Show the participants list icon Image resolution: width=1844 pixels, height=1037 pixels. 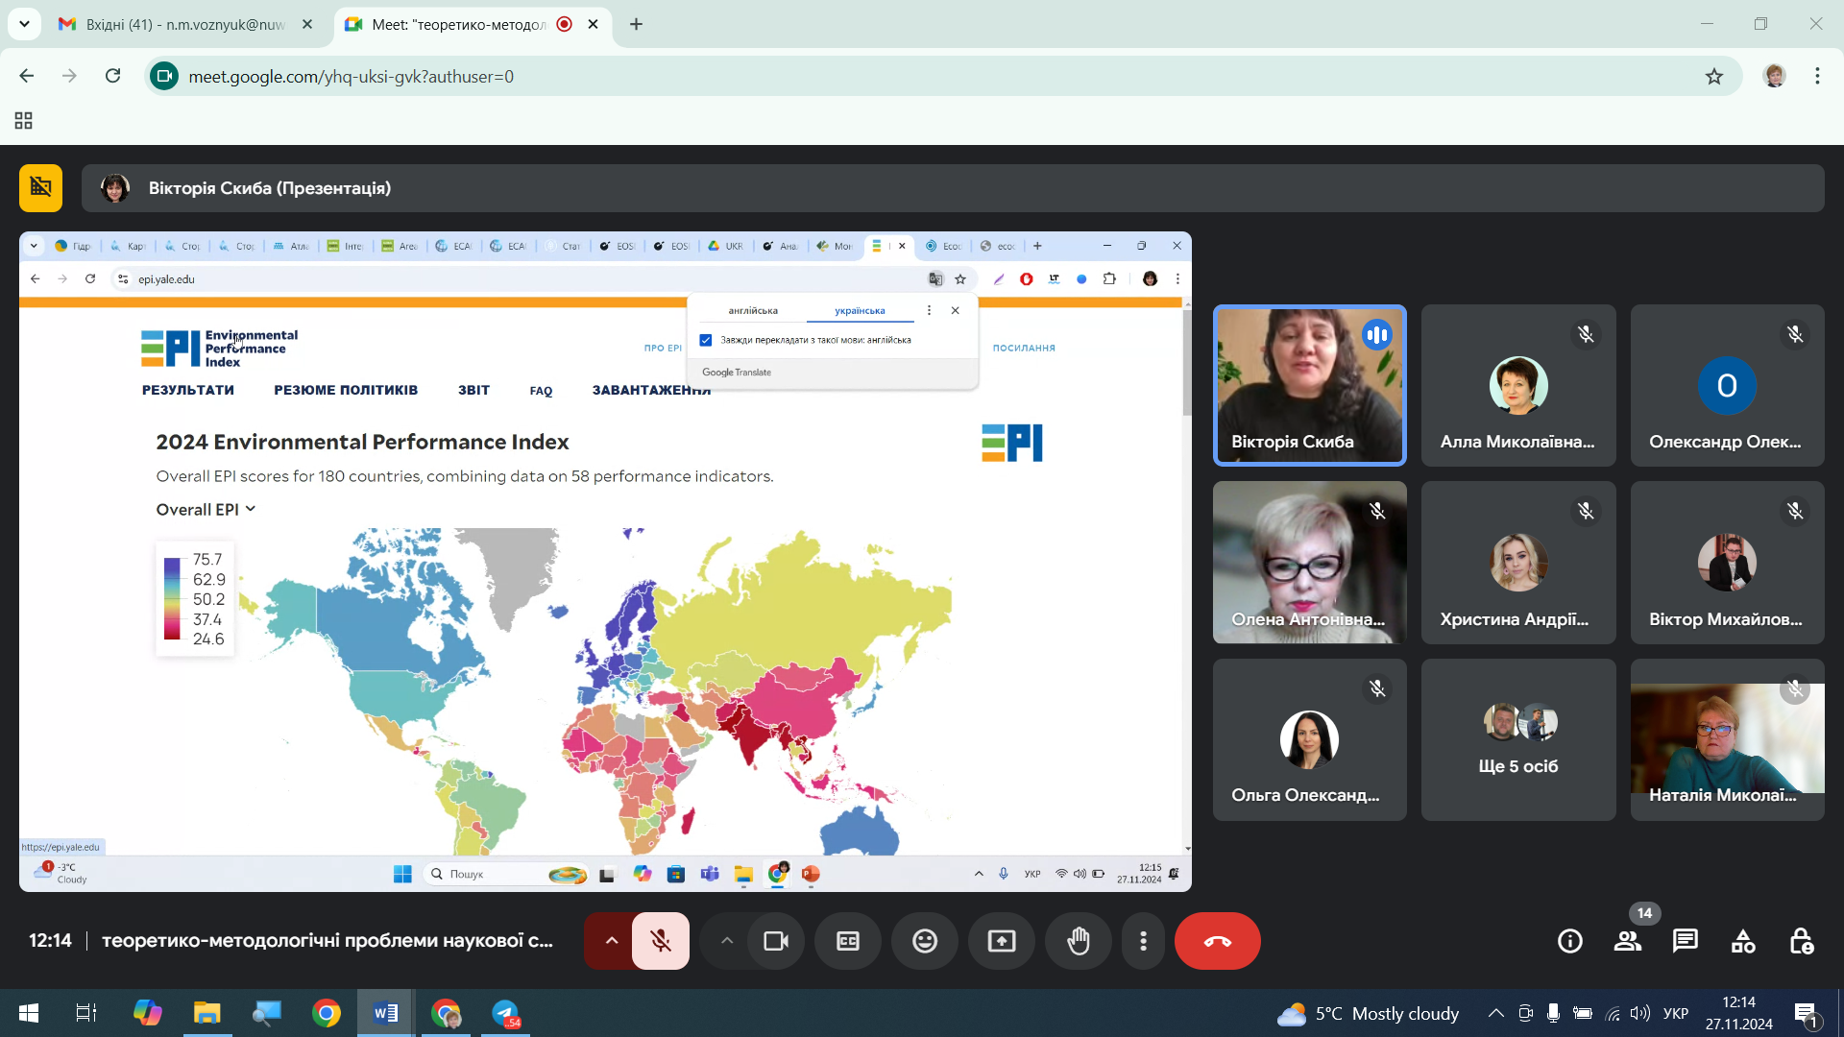coord(1627,941)
